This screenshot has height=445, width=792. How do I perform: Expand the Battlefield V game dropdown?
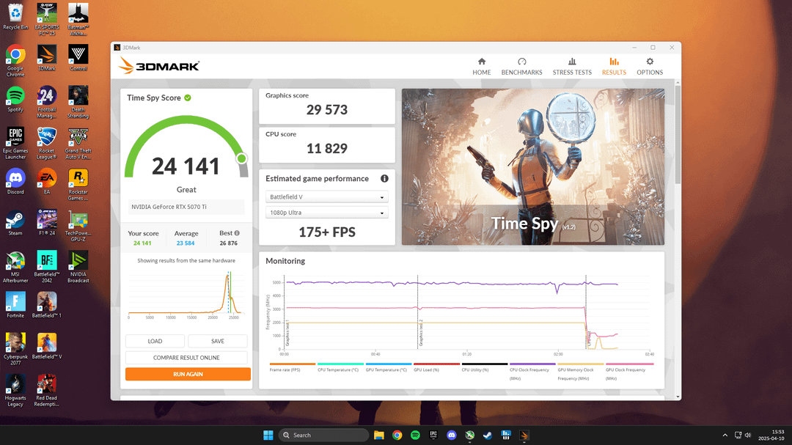pos(327,197)
